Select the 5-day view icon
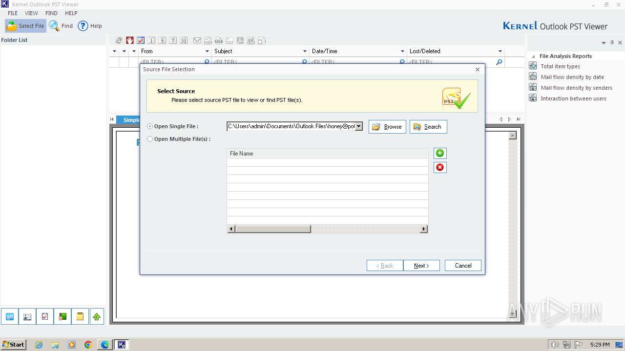Viewport: 625px width, 351px height. pos(162,40)
